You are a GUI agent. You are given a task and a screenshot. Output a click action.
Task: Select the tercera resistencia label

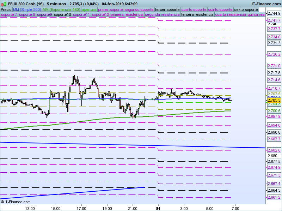pyautogui.click(x=197, y=14)
